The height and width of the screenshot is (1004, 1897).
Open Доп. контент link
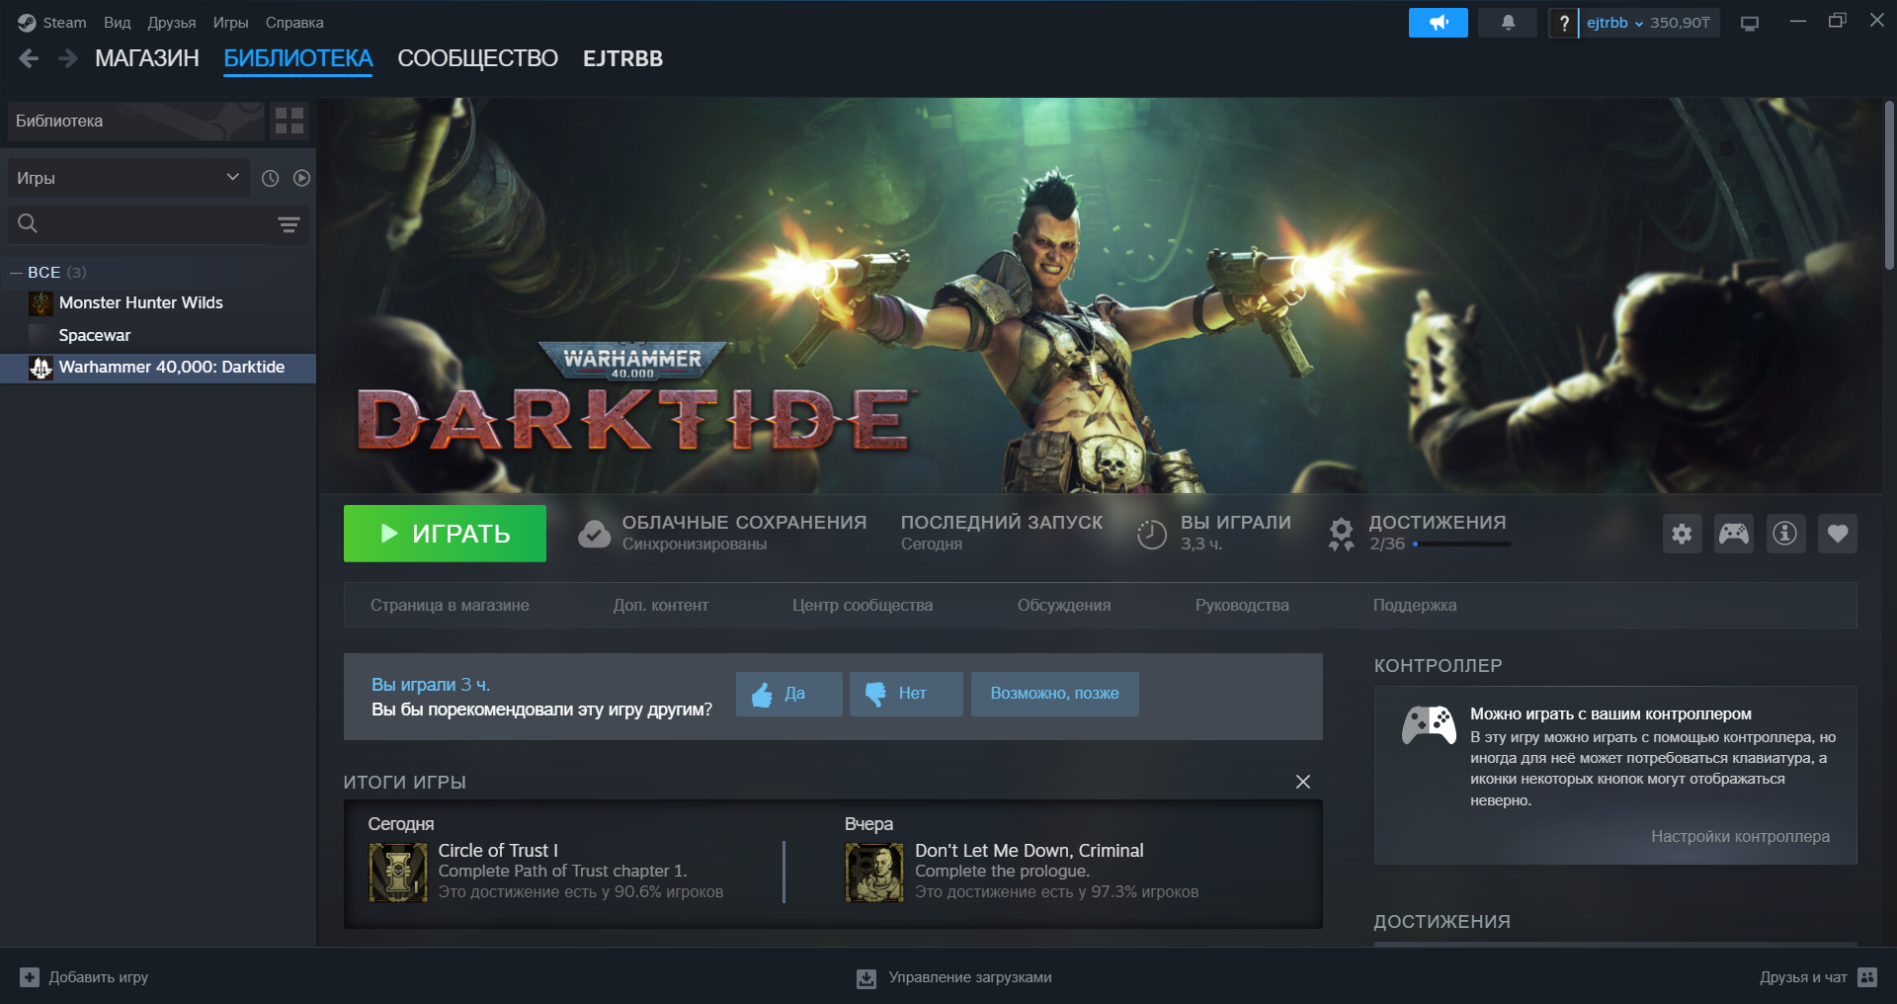661,605
